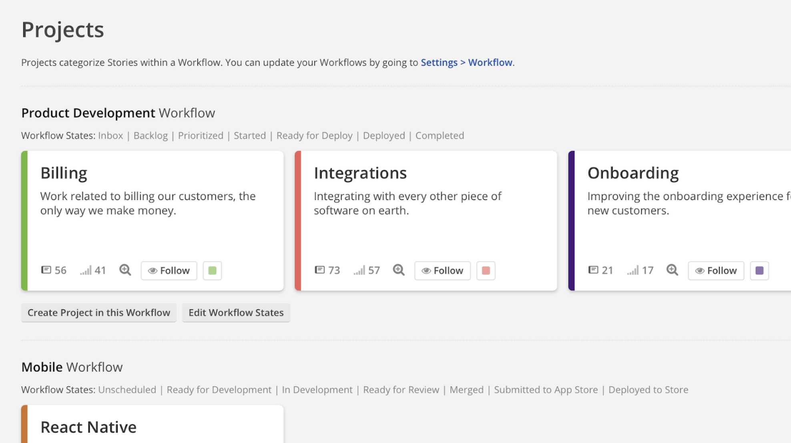
Task: Follow the Billing project
Action: (x=169, y=271)
